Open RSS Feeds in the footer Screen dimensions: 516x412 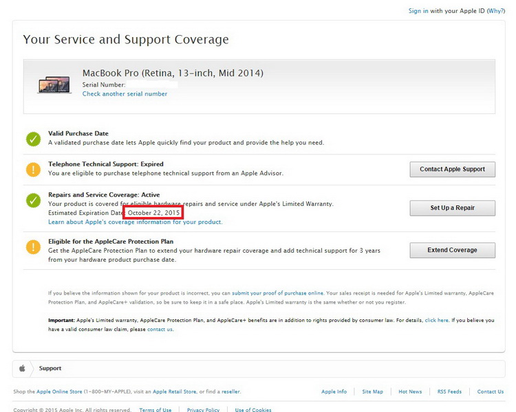click(x=449, y=391)
